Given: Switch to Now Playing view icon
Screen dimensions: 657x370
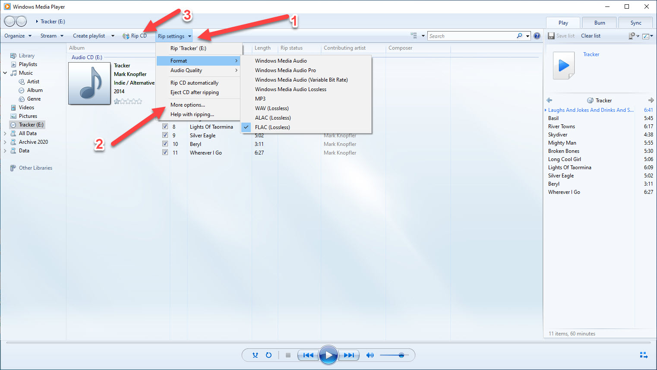Looking at the screenshot, I should (x=644, y=355).
